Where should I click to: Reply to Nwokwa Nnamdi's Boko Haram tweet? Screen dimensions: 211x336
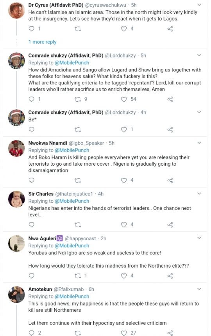(32, 181)
